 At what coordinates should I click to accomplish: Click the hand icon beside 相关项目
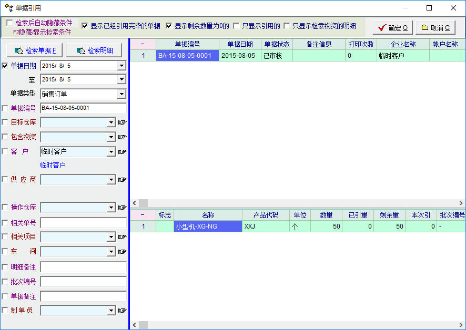(x=122, y=237)
